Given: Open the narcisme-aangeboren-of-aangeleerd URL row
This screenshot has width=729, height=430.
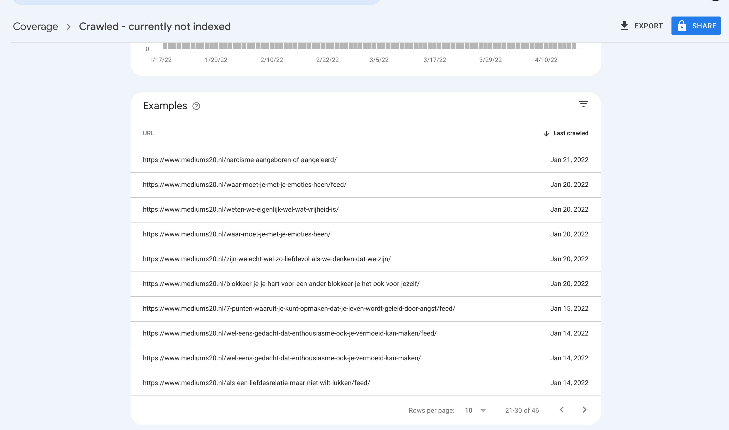Looking at the screenshot, I should click(366, 160).
